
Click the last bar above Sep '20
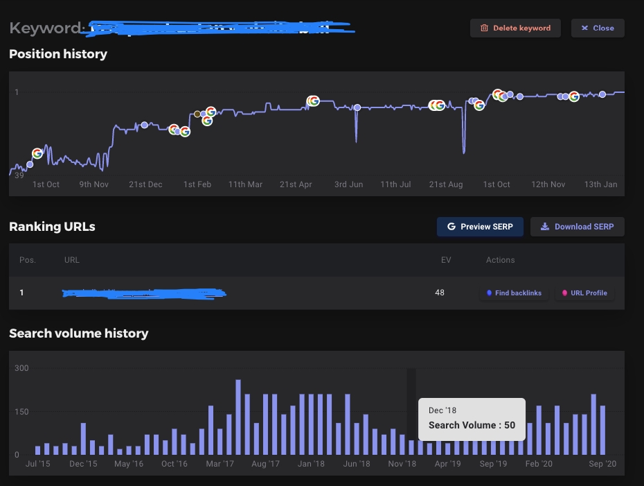point(603,430)
